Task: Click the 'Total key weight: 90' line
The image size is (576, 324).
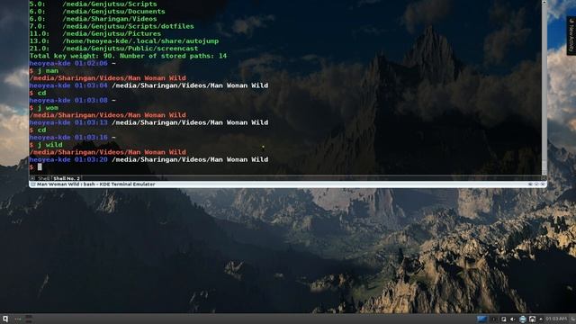Action: (128, 56)
